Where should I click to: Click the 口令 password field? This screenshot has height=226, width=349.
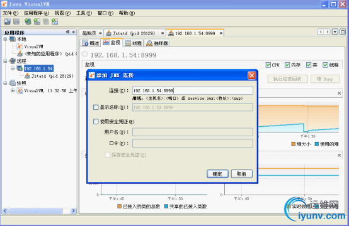(x=193, y=143)
